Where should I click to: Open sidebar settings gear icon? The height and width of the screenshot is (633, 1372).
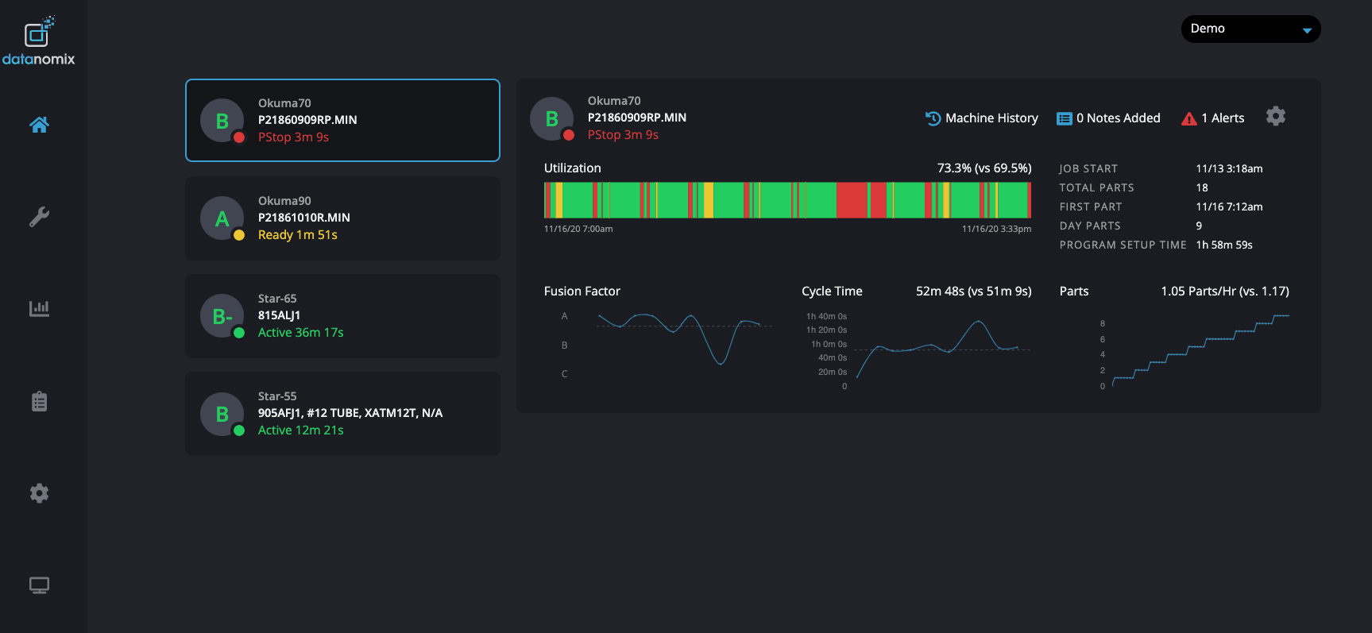(x=39, y=493)
